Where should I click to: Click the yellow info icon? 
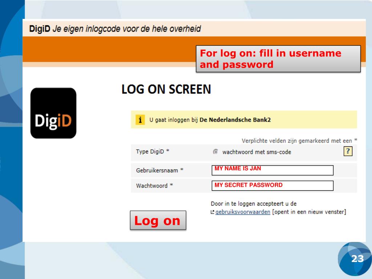[140, 120]
